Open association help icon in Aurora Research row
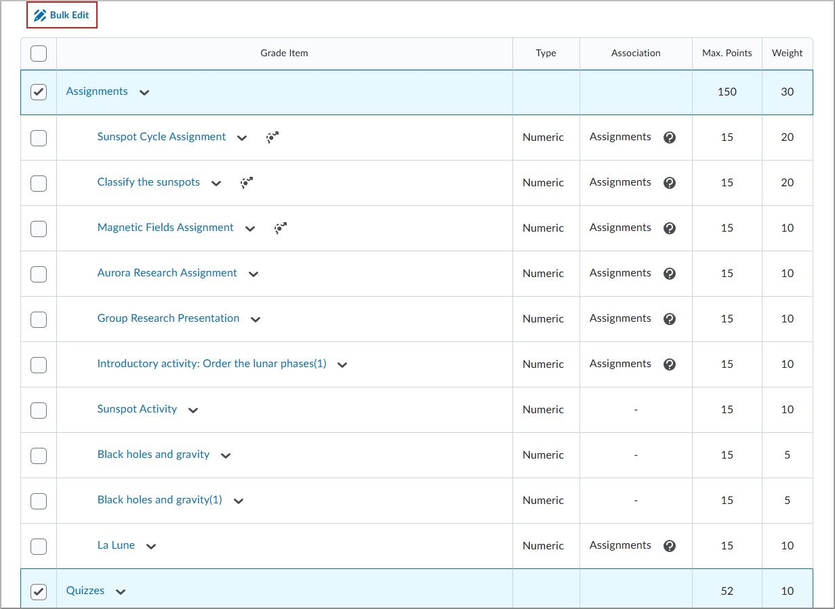835x609 pixels. tap(670, 274)
